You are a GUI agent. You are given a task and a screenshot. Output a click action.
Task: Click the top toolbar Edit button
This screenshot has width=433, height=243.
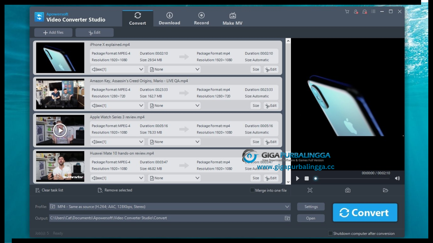[x=94, y=32]
